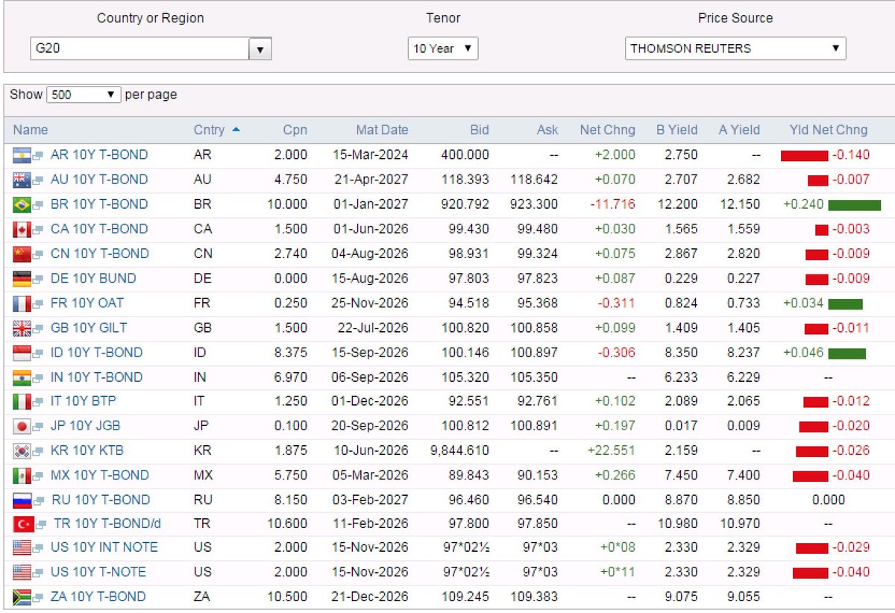
Task: Click the China flag icon
Action: click(x=22, y=254)
